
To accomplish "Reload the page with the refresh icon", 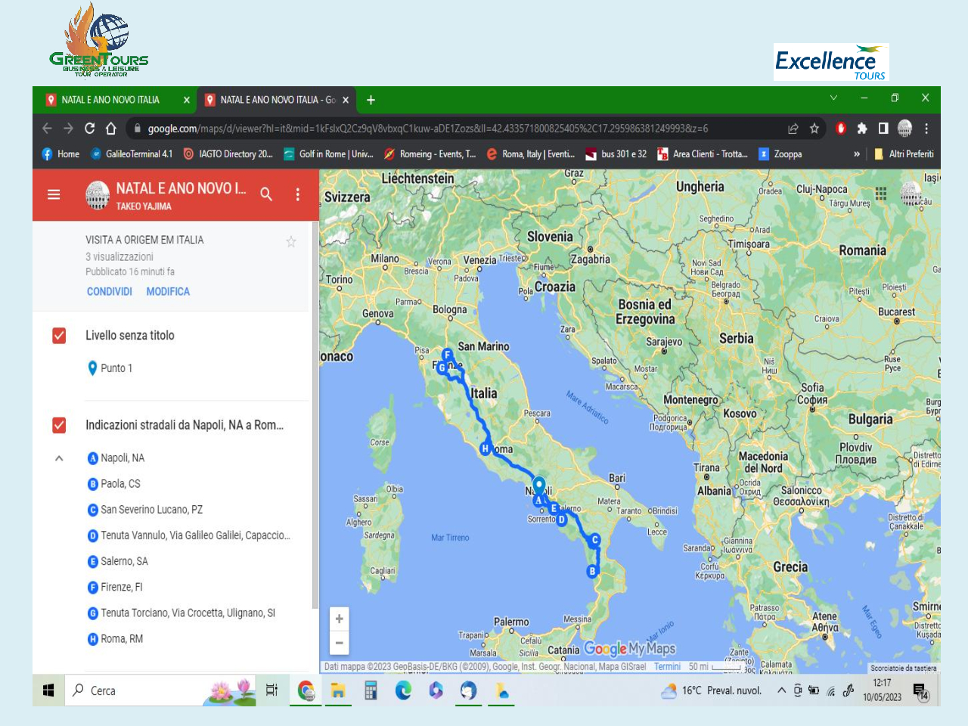I will pyautogui.click(x=90, y=129).
